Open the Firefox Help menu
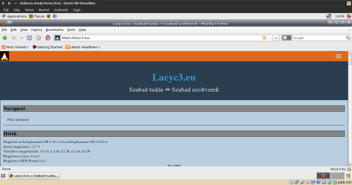Viewport: 352px width, 185px height. (82, 29)
